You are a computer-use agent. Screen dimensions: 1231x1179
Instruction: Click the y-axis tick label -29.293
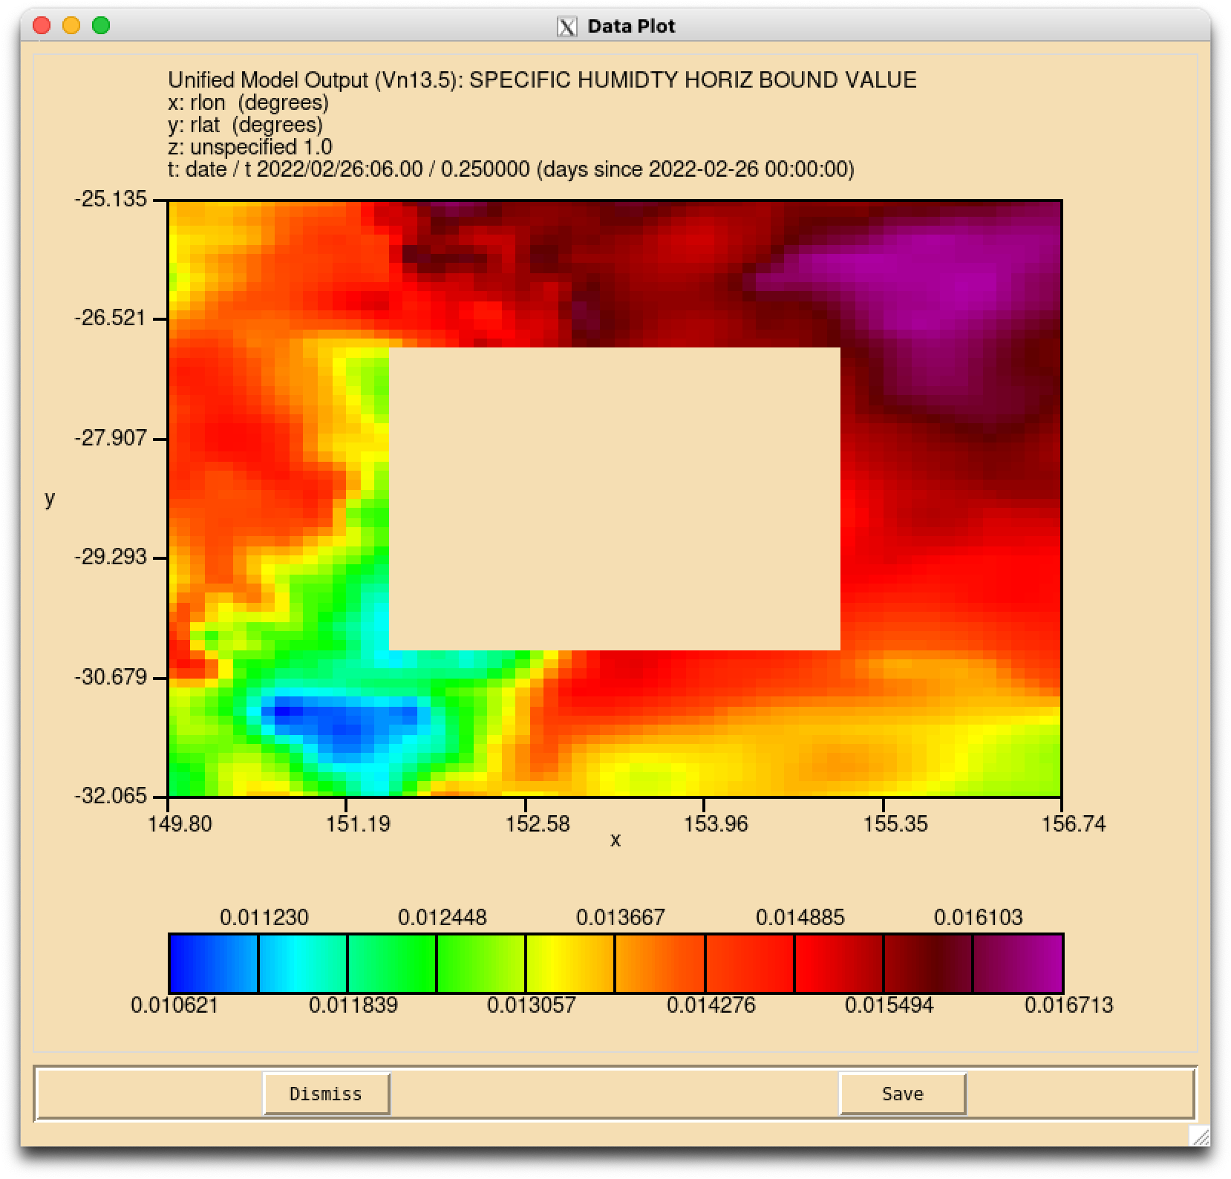click(111, 557)
